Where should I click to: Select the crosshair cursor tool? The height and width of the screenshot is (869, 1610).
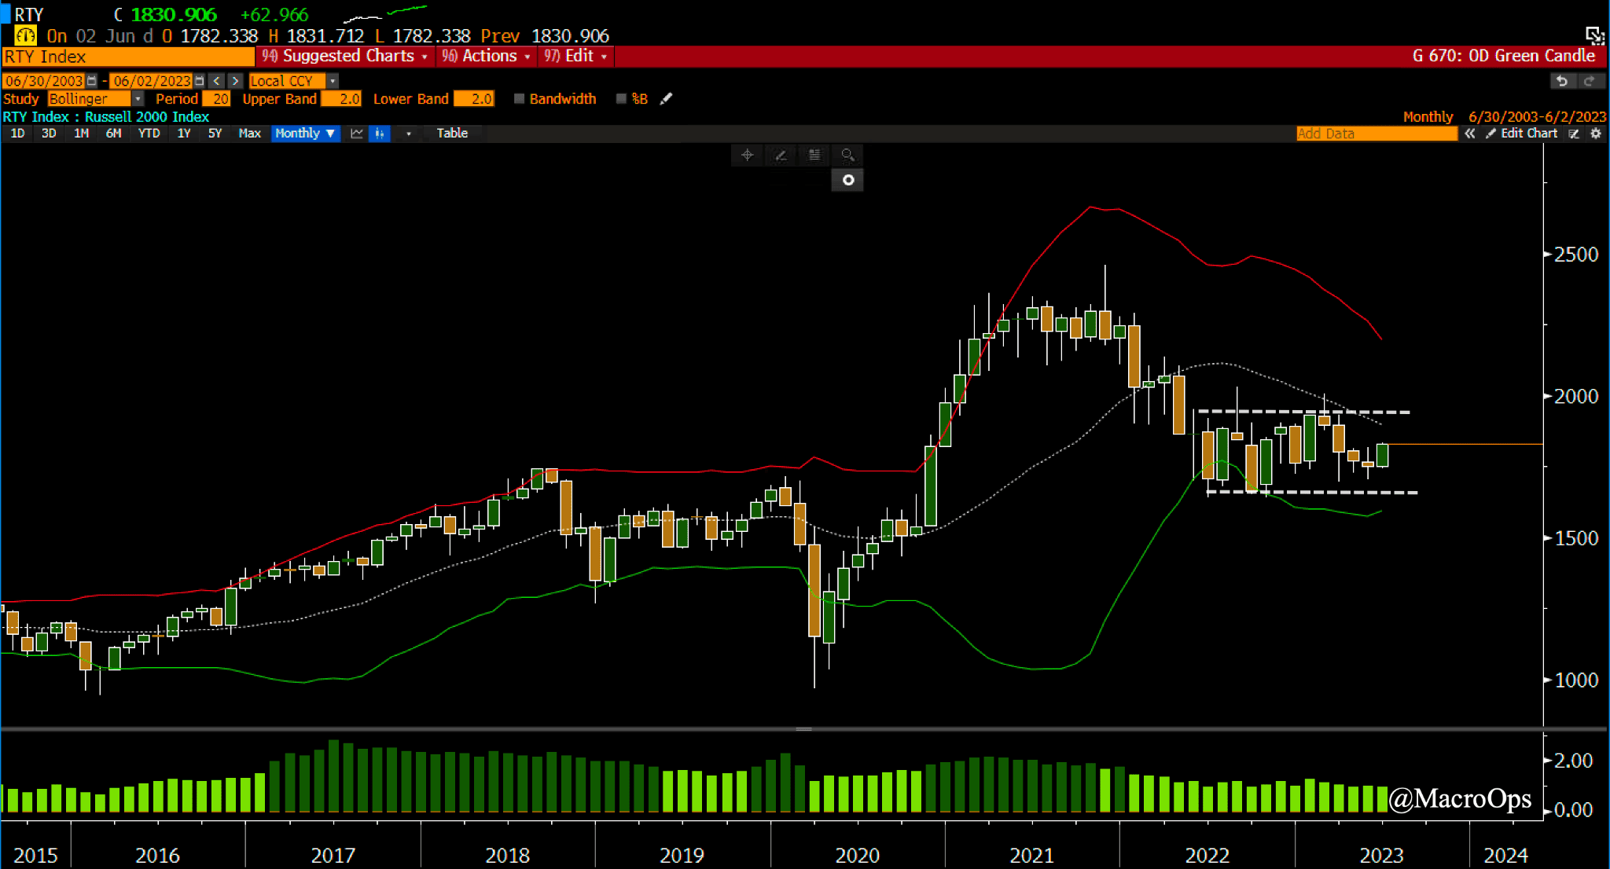click(x=747, y=155)
